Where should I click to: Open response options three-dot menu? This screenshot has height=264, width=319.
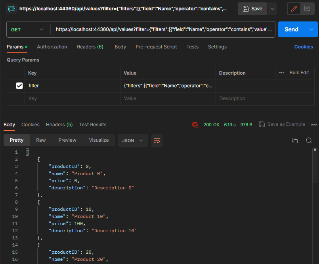tap(314, 125)
